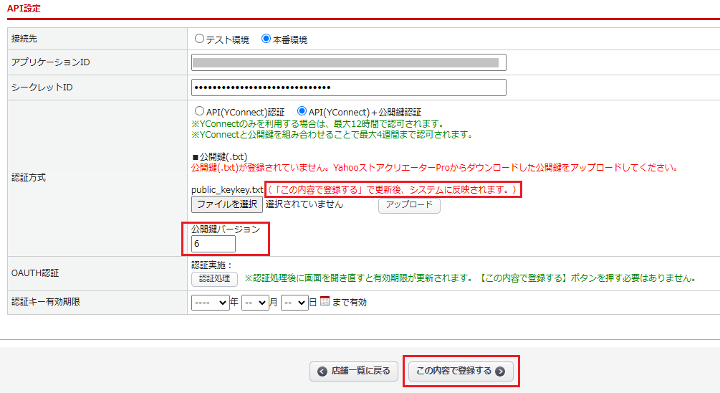Click the シークレットID password field
720x393 pixels.
(x=348, y=87)
